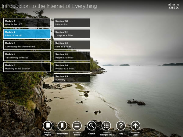Viewport: 183px width, 137px height.
Task: View Section 2.5 Summary
Action: (72, 78)
